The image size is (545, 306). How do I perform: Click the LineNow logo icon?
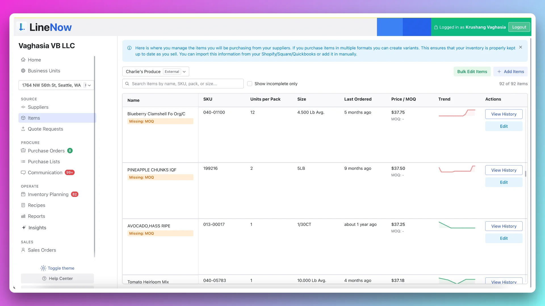tap(22, 27)
